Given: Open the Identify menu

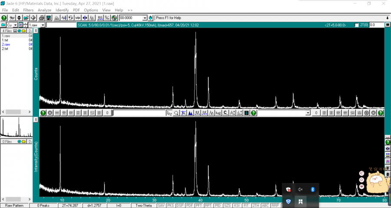Looking at the screenshot, I should click(62, 10).
